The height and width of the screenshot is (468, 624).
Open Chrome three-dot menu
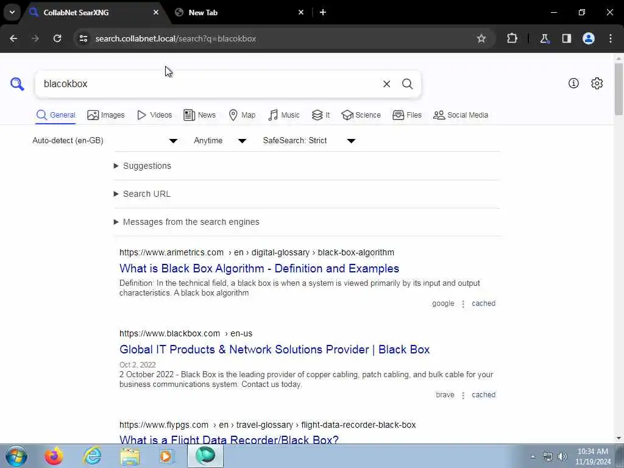pos(611,38)
